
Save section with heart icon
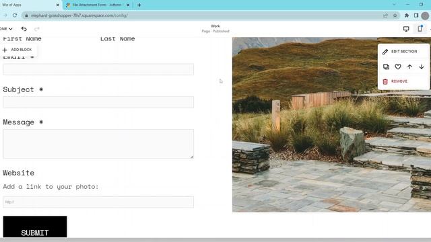pos(398,67)
